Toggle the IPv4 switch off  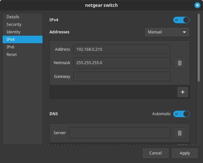181,20
